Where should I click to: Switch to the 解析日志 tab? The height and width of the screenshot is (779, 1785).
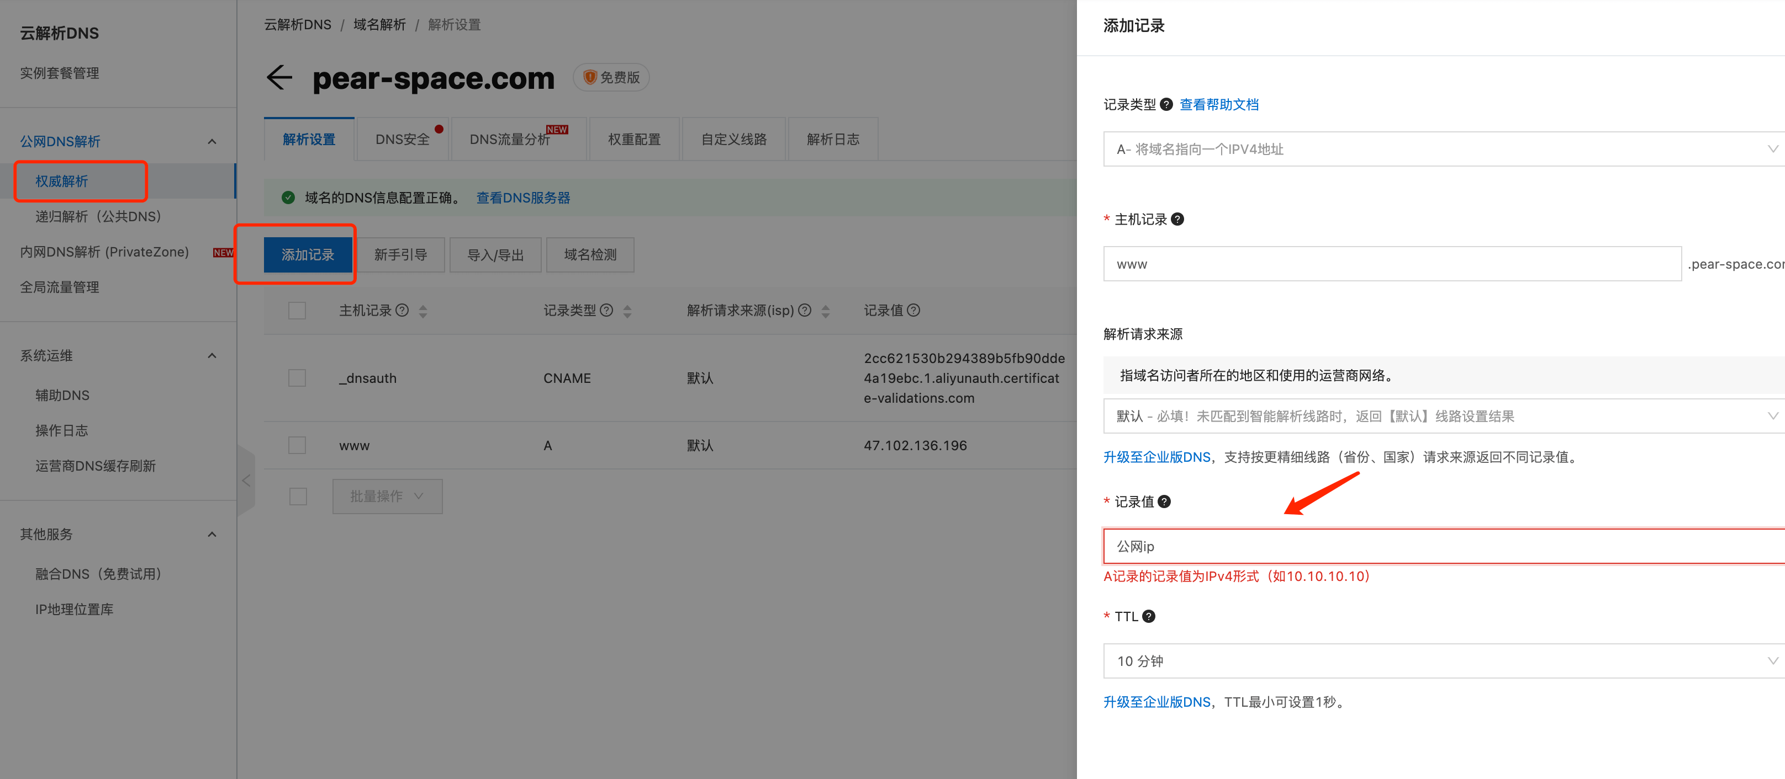[x=833, y=139]
